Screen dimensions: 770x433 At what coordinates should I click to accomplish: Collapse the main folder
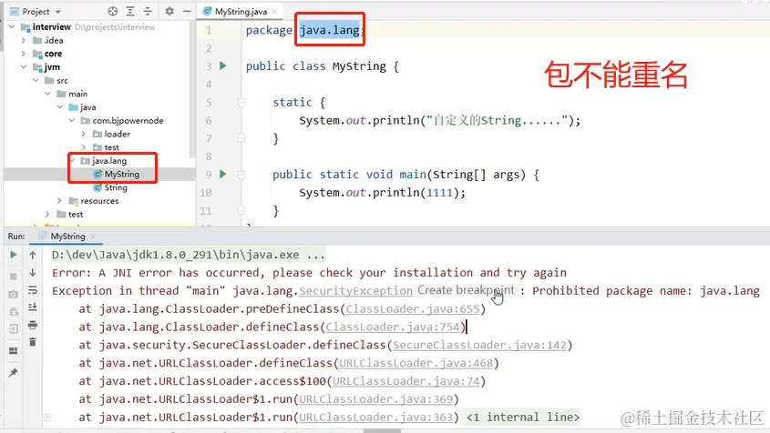click(47, 93)
